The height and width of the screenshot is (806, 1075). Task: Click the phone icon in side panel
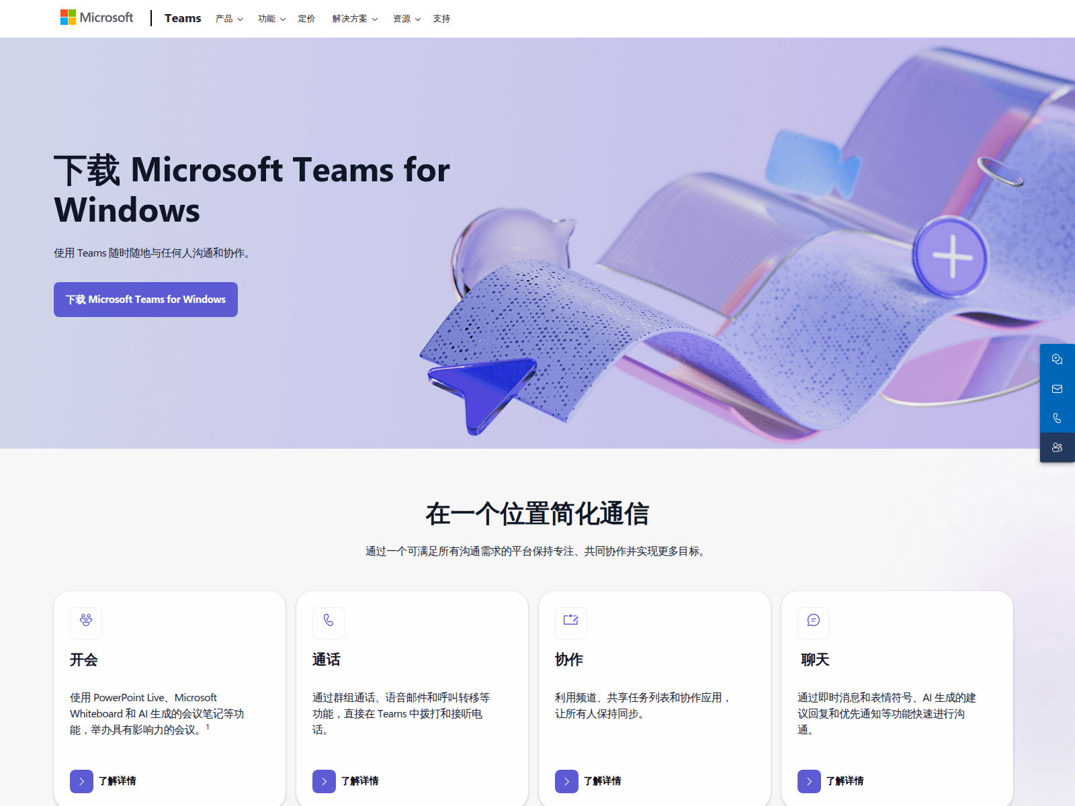click(x=1057, y=418)
